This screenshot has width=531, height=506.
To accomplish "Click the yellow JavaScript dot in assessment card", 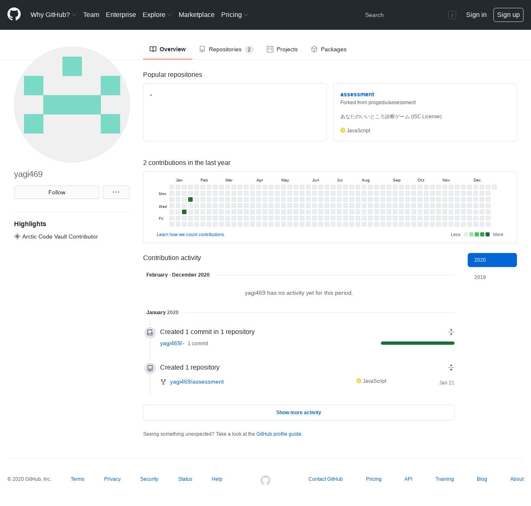I will pyautogui.click(x=343, y=130).
